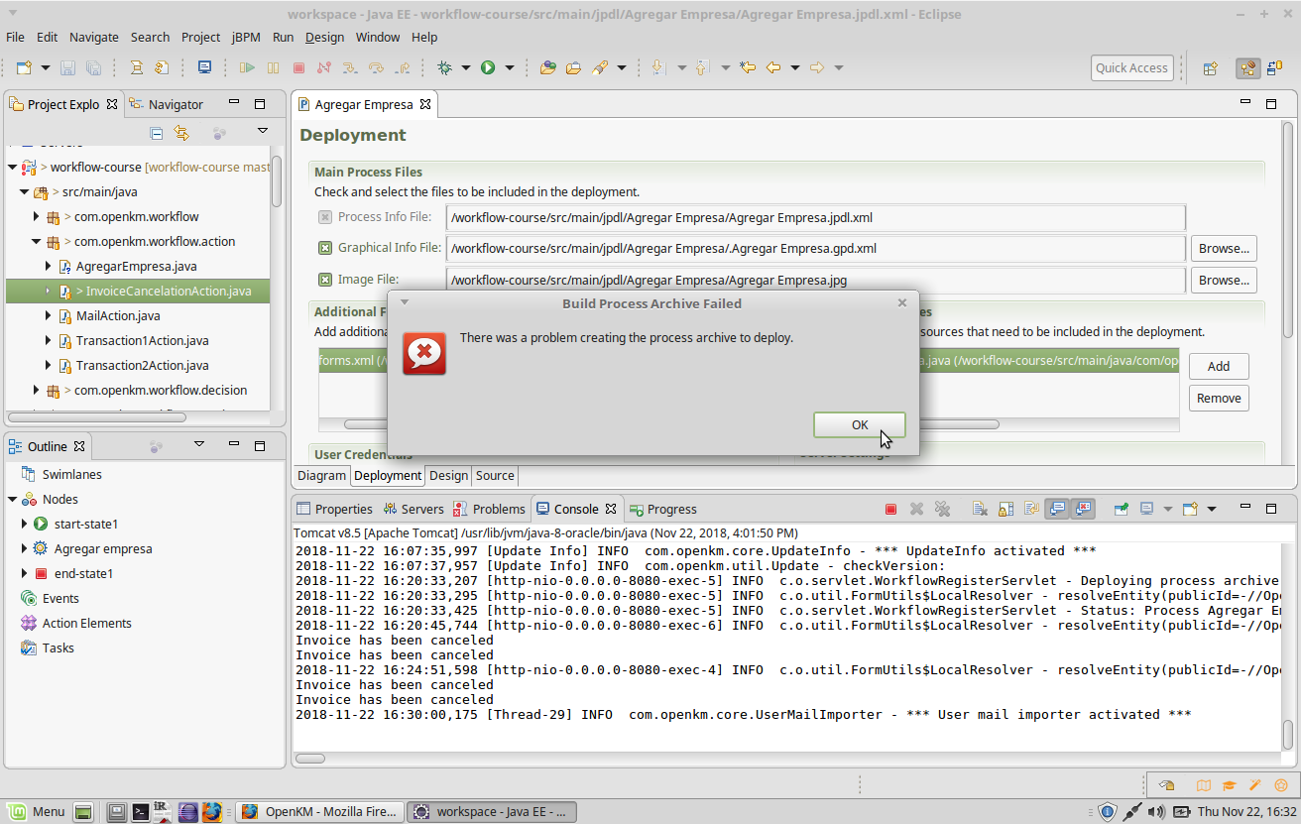
Task: Toggle Show Console When Standard Output Changes
Action: click(1057, 508)
